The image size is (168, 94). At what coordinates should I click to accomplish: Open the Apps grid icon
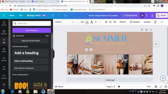[4, 85]
